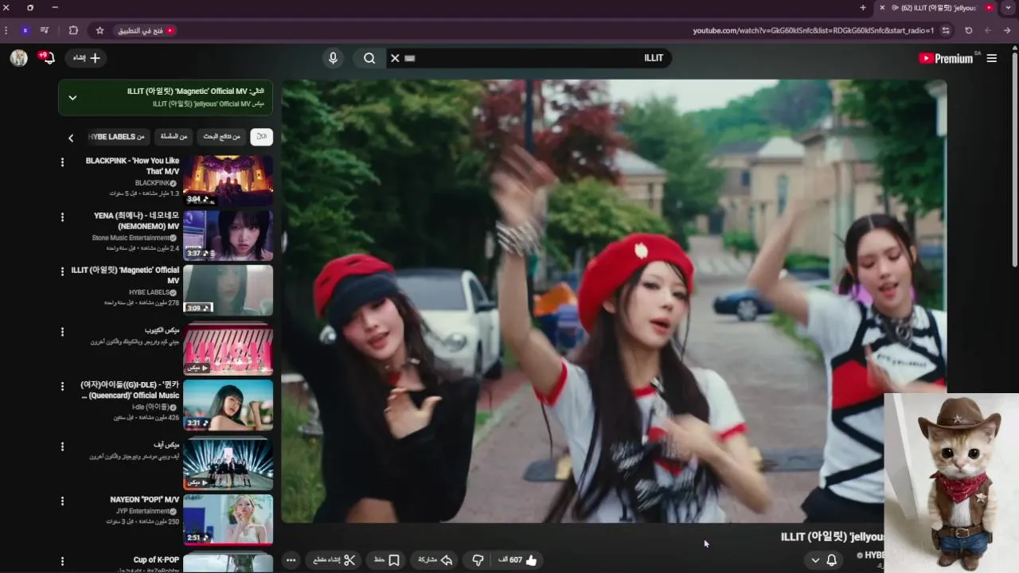Image resolution: width=1019 pixels, height=573 pixels.
Task: Select the 'From the series' chip
Action: (x=174, y=137)
